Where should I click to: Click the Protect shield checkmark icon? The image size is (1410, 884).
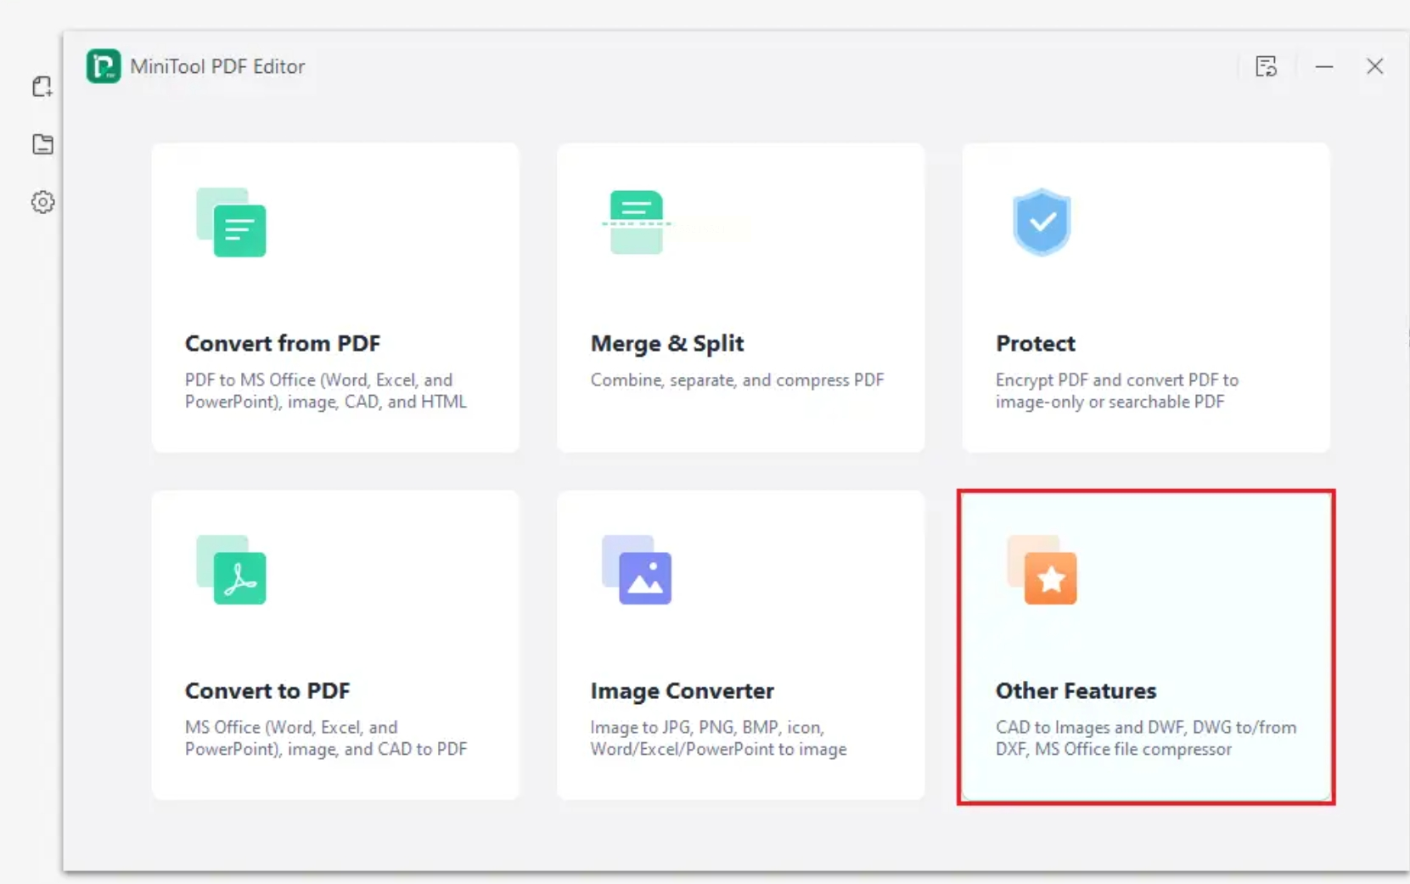tap(1042, 222)
